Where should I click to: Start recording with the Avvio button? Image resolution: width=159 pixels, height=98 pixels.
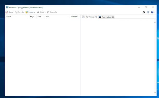tap(9, 12)
